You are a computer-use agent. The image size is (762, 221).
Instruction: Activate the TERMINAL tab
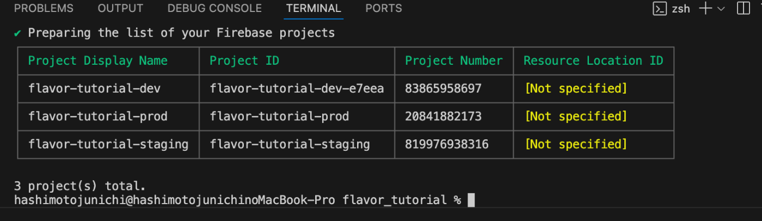[x=314, y=9]
